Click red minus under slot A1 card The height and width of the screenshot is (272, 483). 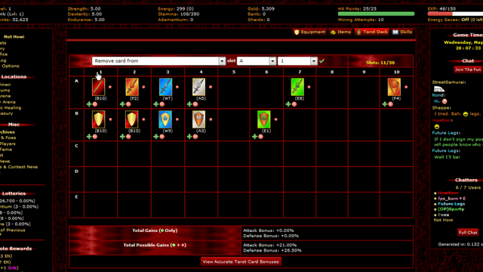(95, 104)
